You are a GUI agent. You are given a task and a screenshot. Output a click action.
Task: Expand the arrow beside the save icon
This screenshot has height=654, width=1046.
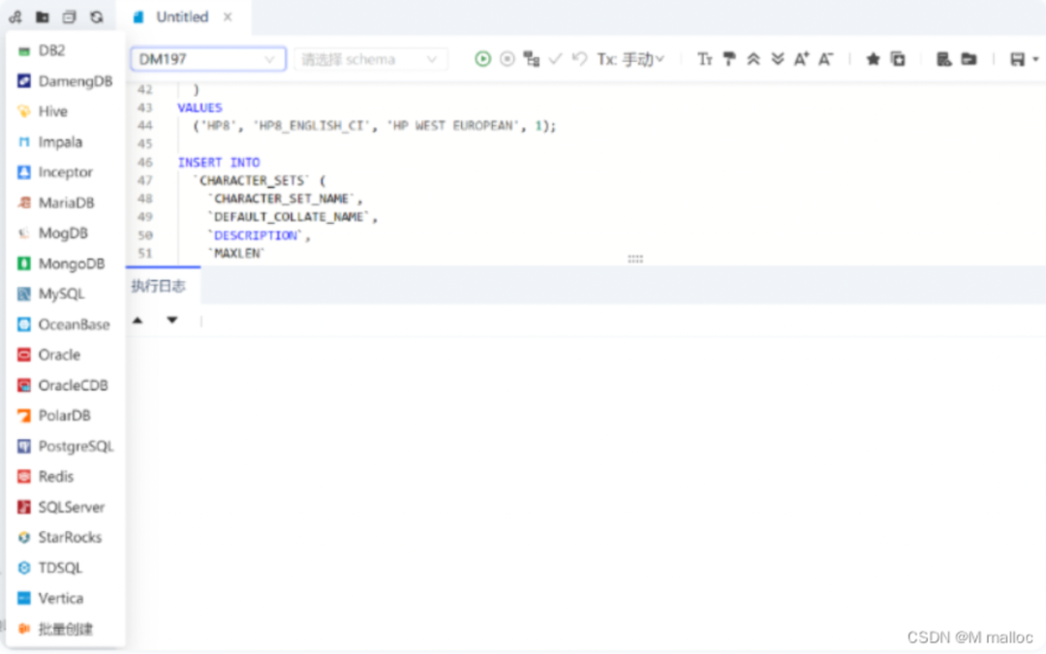(1035, 59)
